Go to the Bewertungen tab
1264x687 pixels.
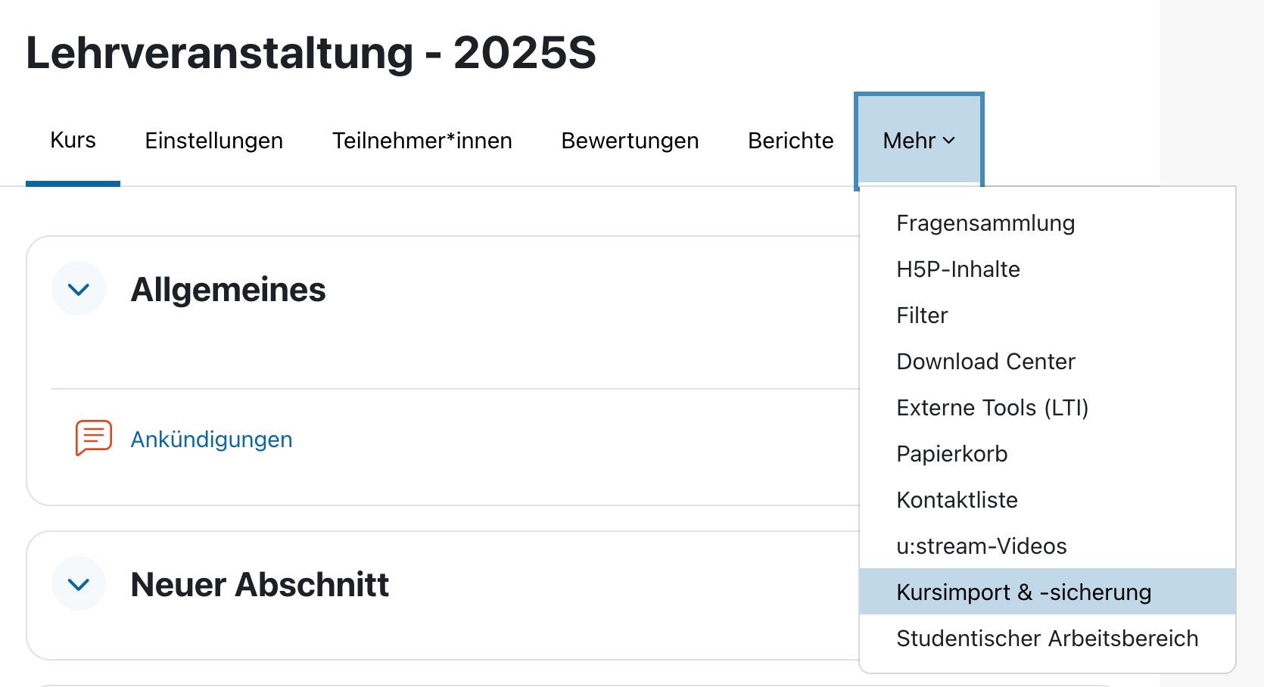click(630, 141)
